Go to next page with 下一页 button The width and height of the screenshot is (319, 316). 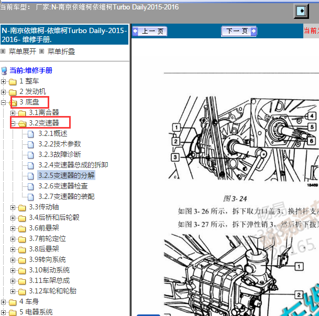239,31
